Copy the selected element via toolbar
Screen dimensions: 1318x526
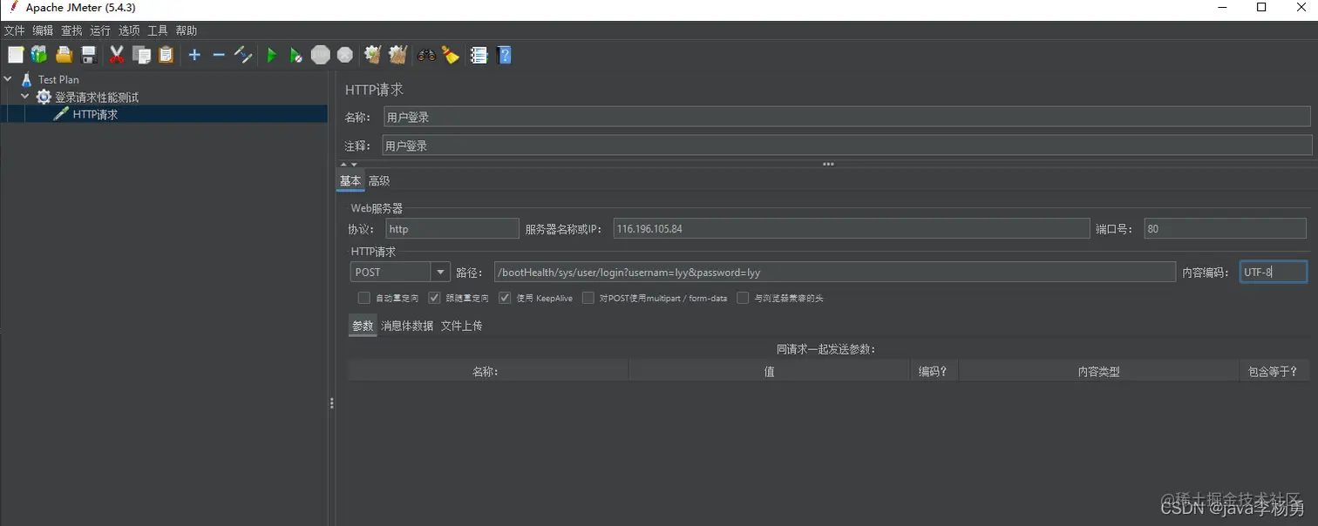tap(141, 55)
